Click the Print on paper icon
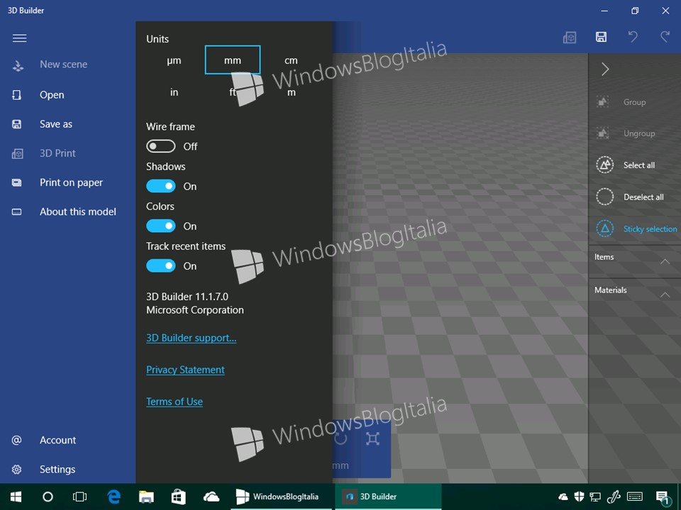Viewport: 681px width, 510px height. [16, 183]
